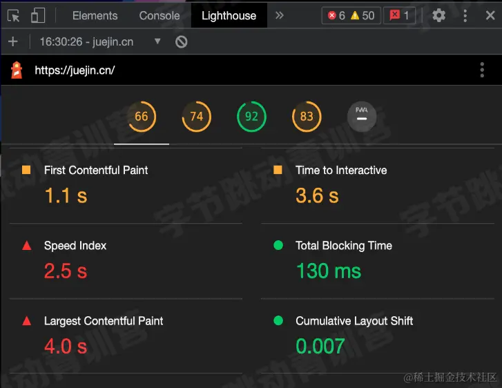The height and width of the screenshot is (388, 502).
Task: Click the 0.007 value
Action: pos(320,347)
